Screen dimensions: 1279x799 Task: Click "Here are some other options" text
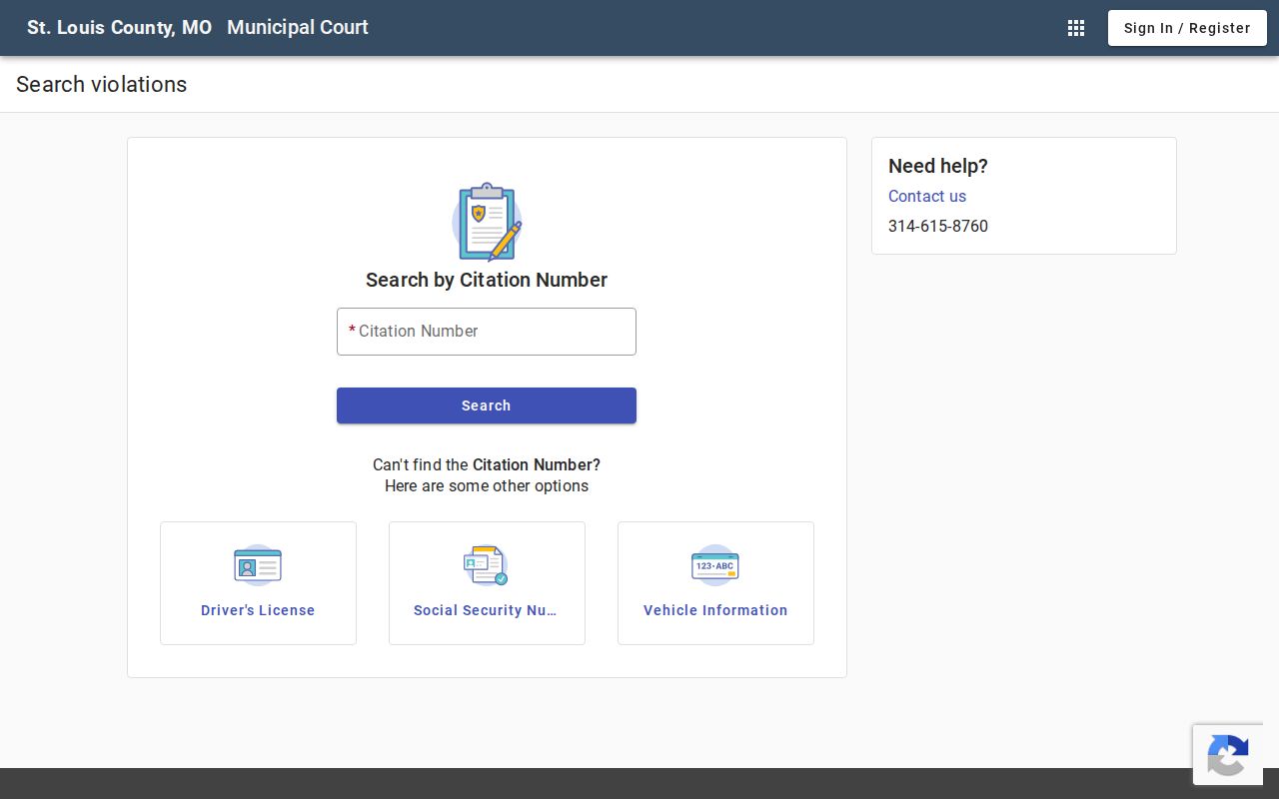click(x=487, y=486)
